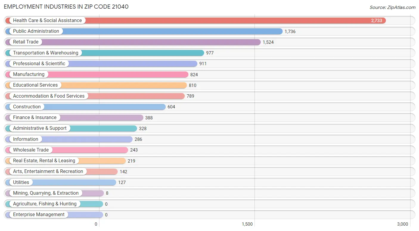Select the 3,000 axis tick label

[403, 224]
